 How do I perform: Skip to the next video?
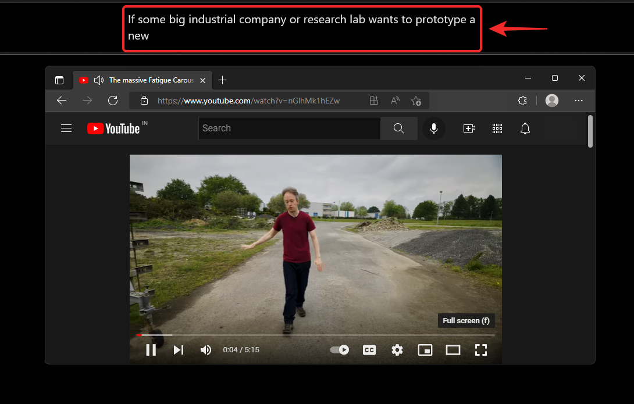point(178,349)
